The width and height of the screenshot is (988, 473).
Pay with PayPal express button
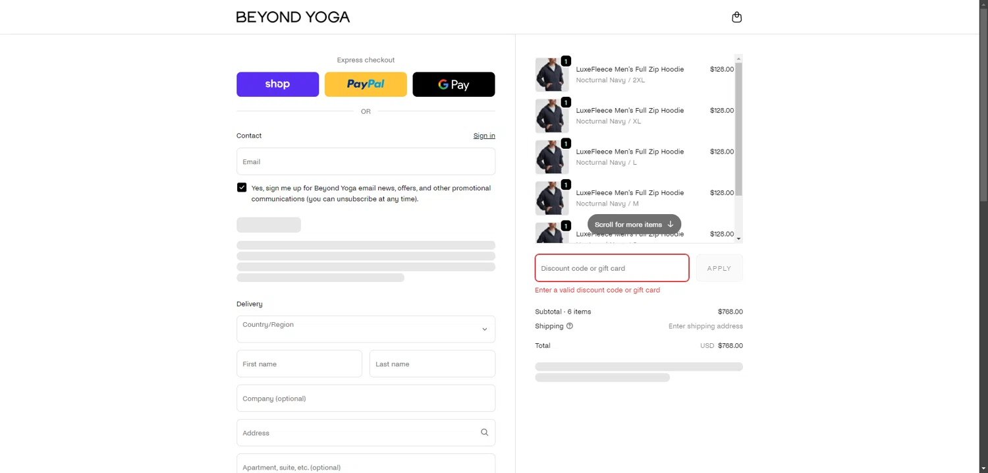pos(366,84)
